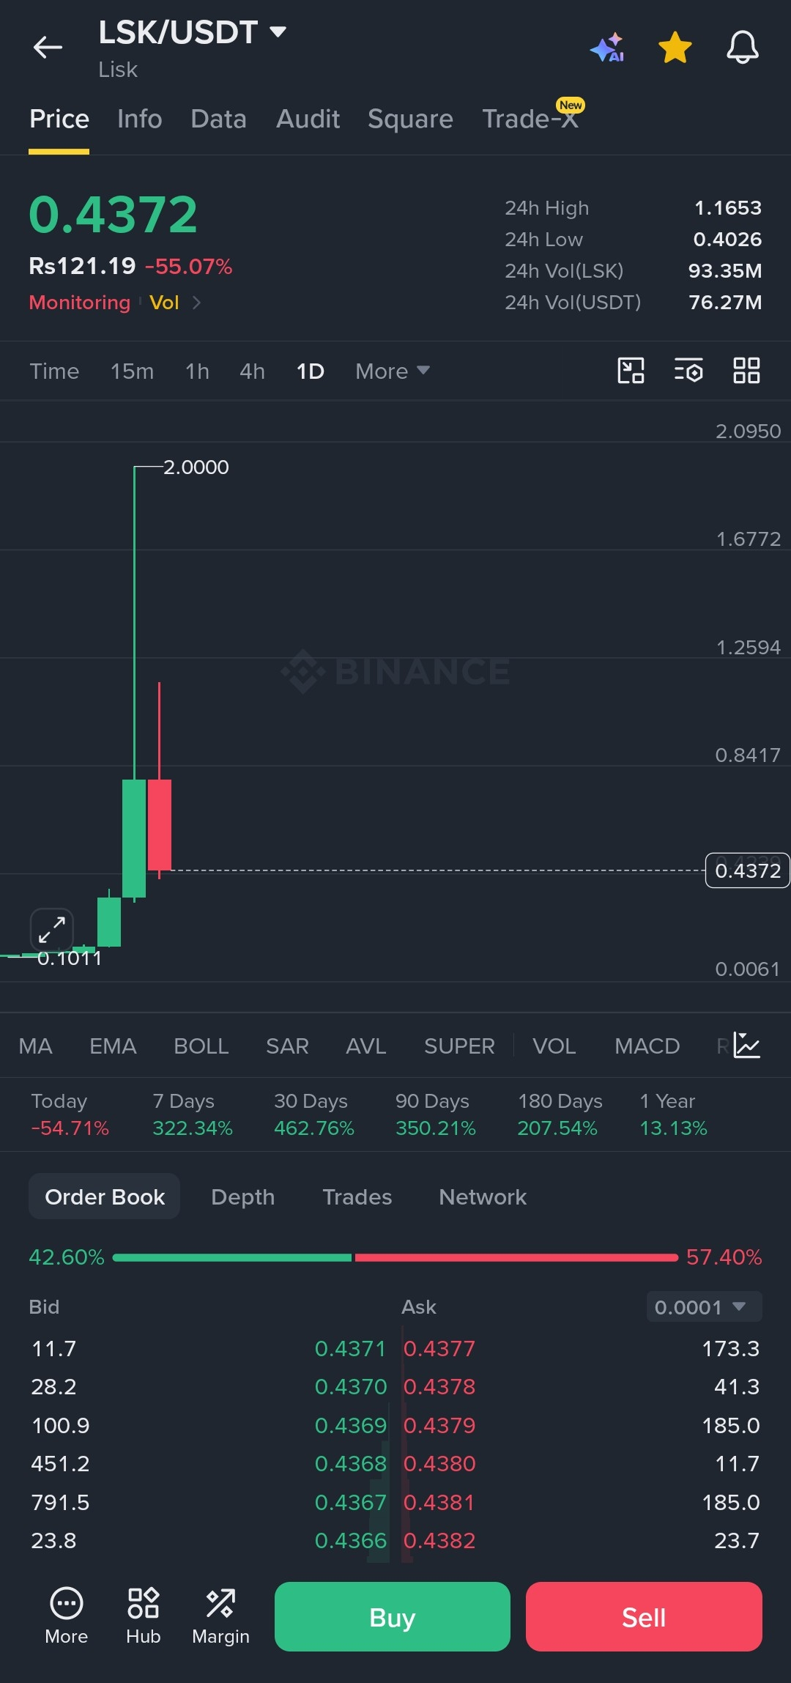Toggle the BOLL indicator
This screenshot has width=791, height=1683.
coord(201,1046)
